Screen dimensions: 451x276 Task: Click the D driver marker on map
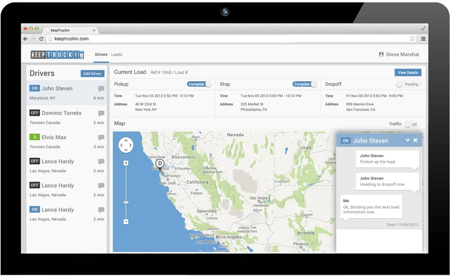click(x=160, y=164)
